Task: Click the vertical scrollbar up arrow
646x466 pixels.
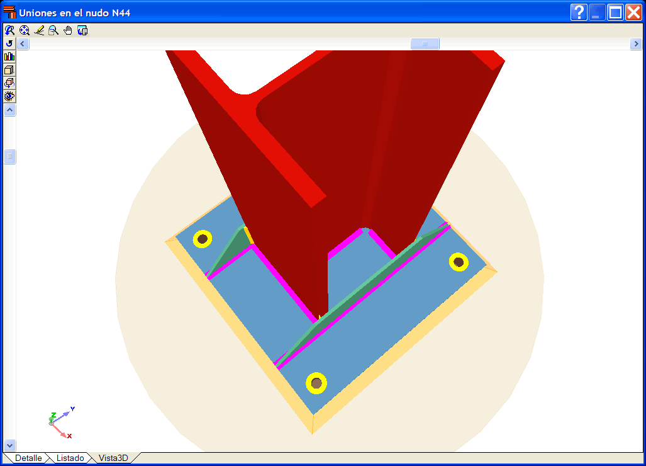Action: pos(9,110)
